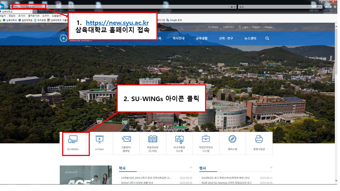The width and height of the screenshot is (340, 191).
Task: Open the search provider dropdown arrow
Action: (320, 7)
